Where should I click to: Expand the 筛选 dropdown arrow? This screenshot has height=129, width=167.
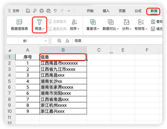[x=43, y=29]
